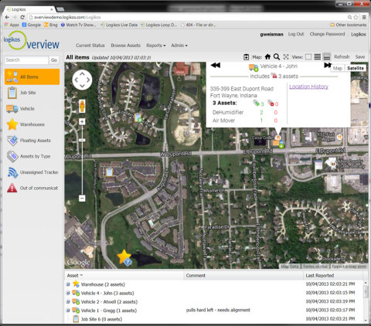Open the Reports dropdown menu
Image resolution: width=371 pixels, height=326 pixels.
click(x=156, y=46)
